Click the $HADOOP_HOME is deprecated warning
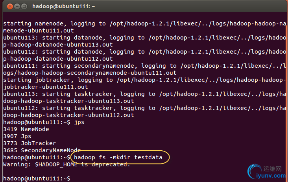The image size is (288, 182). point(66,164)
